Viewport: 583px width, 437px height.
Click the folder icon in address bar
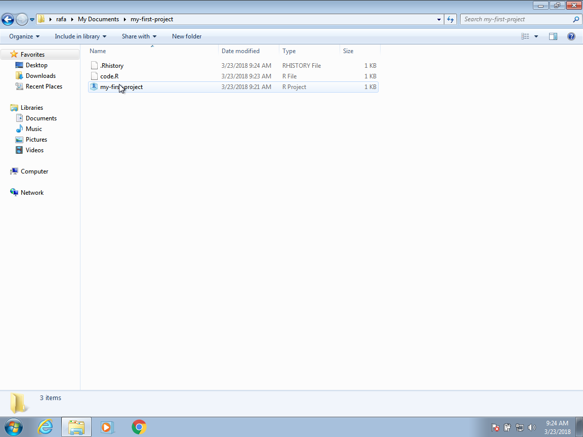41,19
